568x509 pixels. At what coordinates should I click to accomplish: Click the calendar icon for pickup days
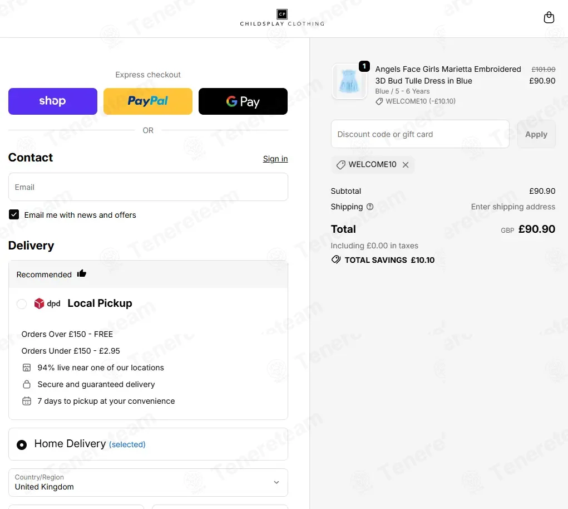(27, 401)
